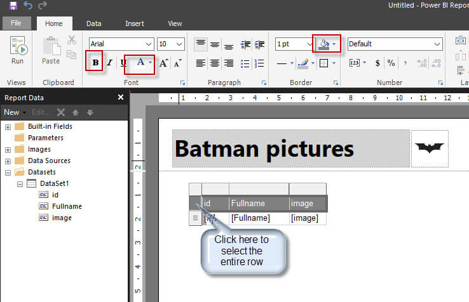This screenshot has width=469, height=302.
Task: Collapse the DataSet1 node
Action: coord(20,184)
